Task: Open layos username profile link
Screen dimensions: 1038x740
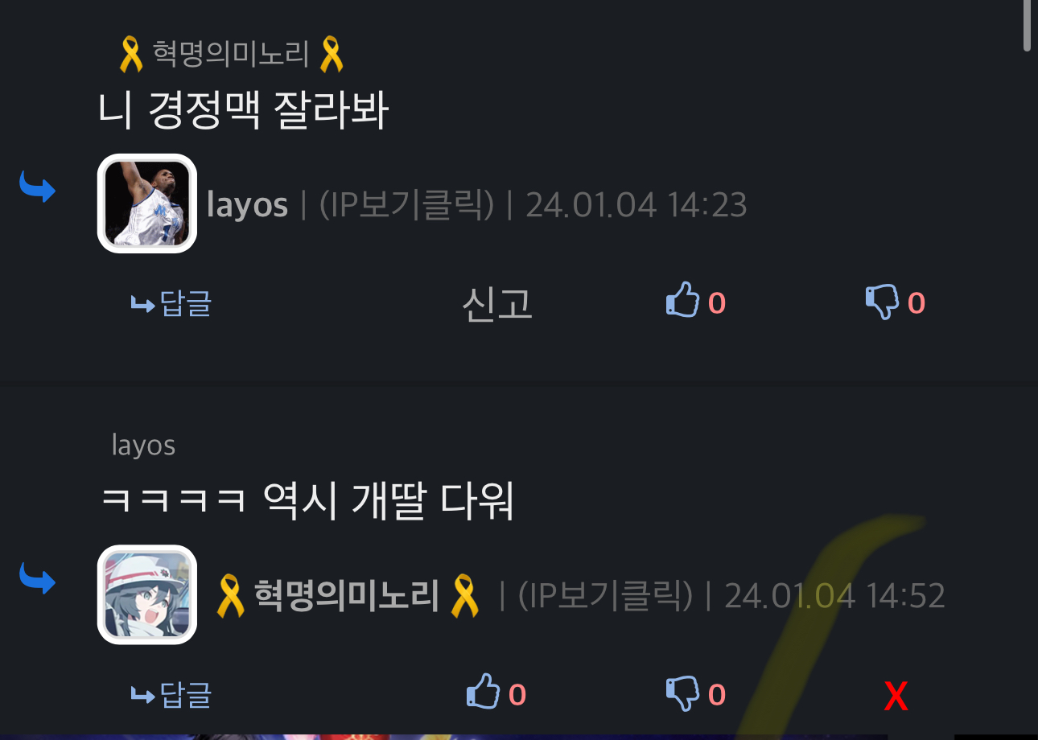Action: [x=247, y=205]
